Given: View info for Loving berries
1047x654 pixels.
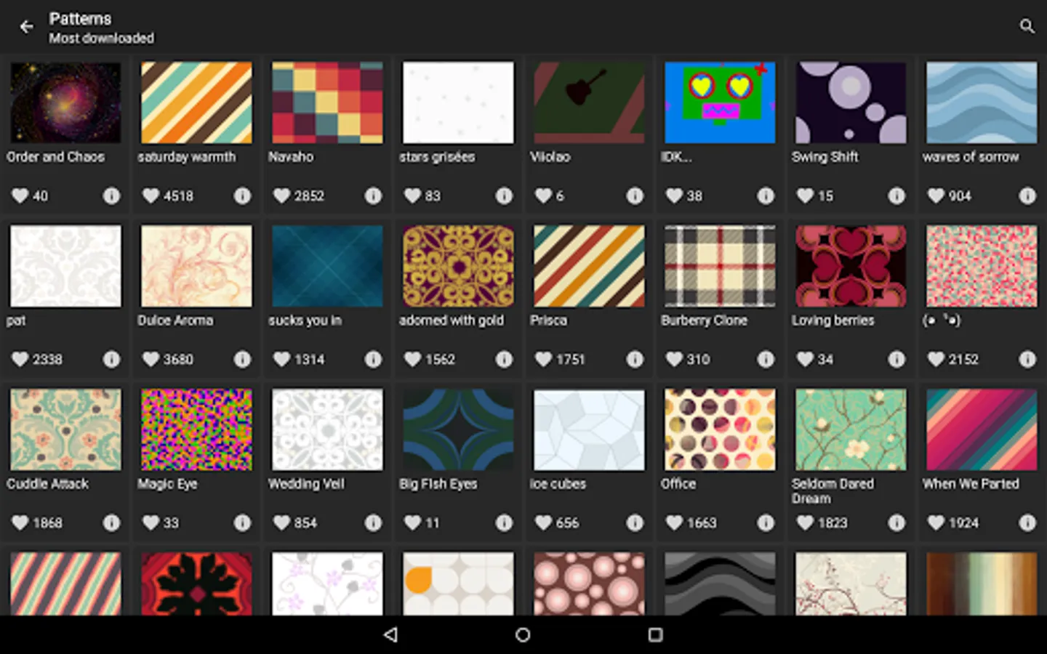Looking at the screenshot, I should (896, 359).
